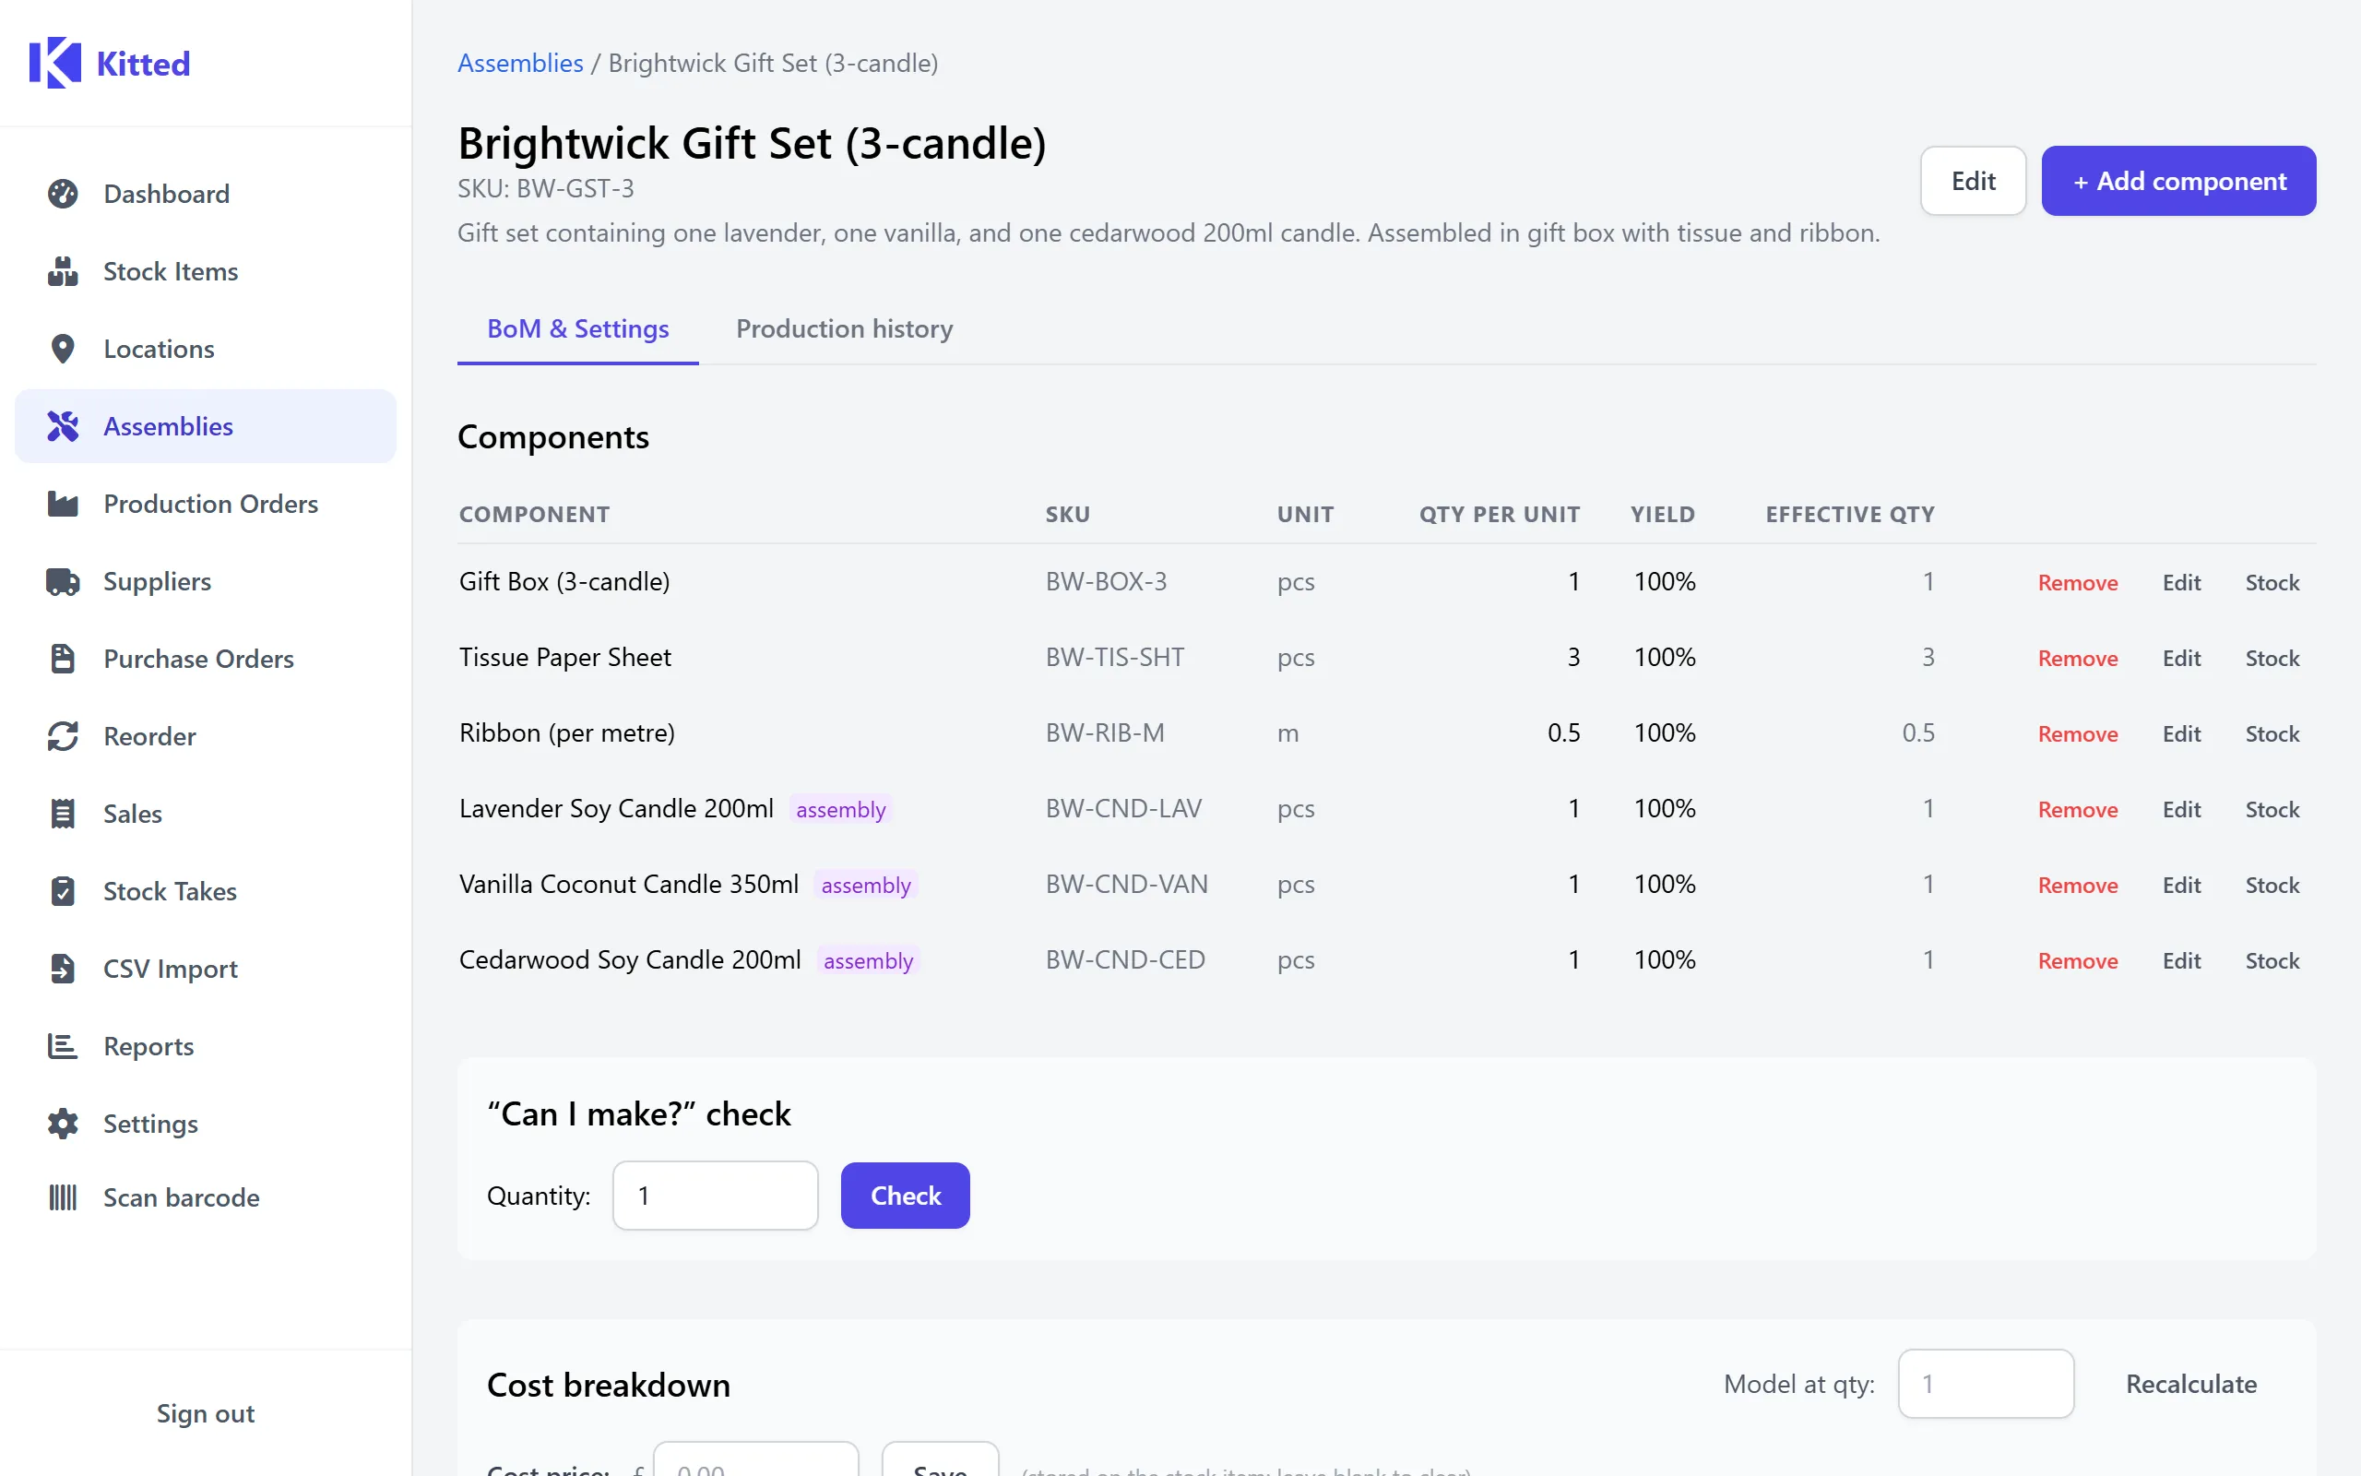
Task: Click the Check button
Action: 905,1196
